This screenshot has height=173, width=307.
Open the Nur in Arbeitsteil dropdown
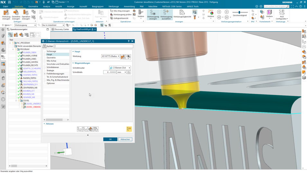(x=53, y=25)
